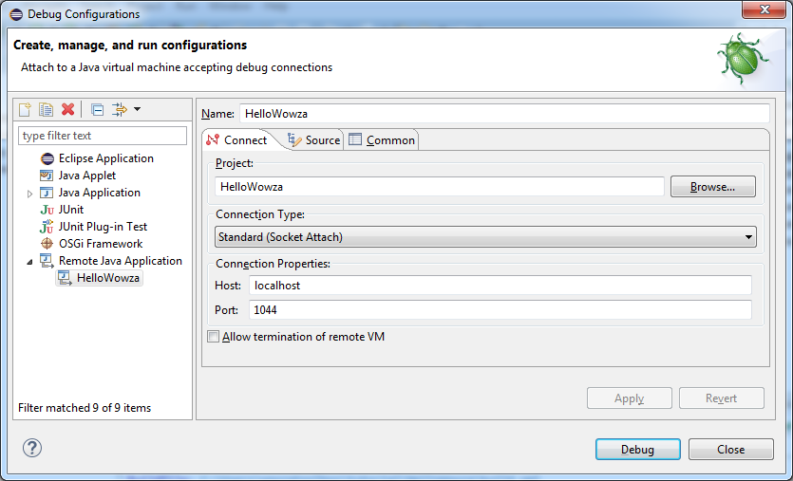Image resolution: width=793 pixels, height=481 pixels.
Task: Create a new launch configuration
Action: [25, 110]
